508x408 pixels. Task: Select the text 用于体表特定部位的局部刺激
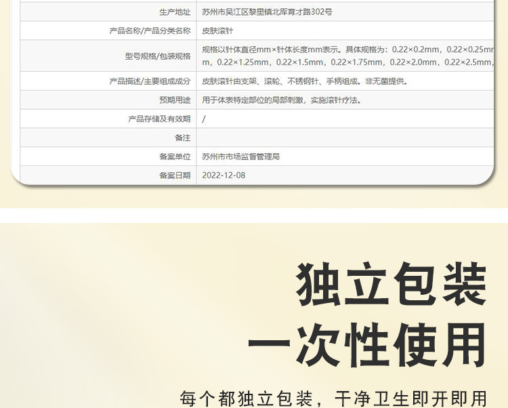[253, 100]
